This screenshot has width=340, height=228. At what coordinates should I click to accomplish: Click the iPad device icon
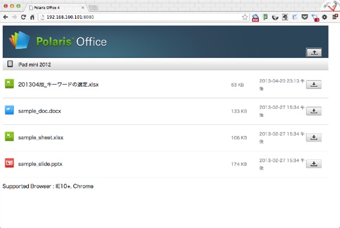(10, 64)
